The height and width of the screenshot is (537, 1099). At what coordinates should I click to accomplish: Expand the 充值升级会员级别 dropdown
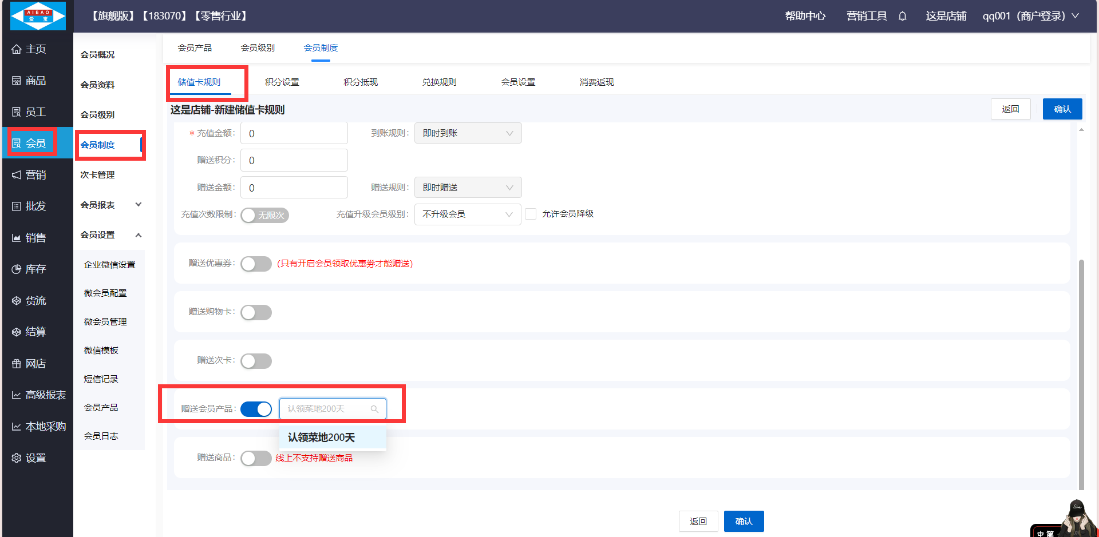point(468,214)
